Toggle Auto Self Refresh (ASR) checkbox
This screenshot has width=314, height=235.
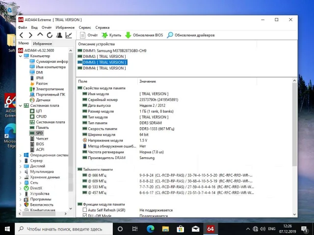point(85,210)
